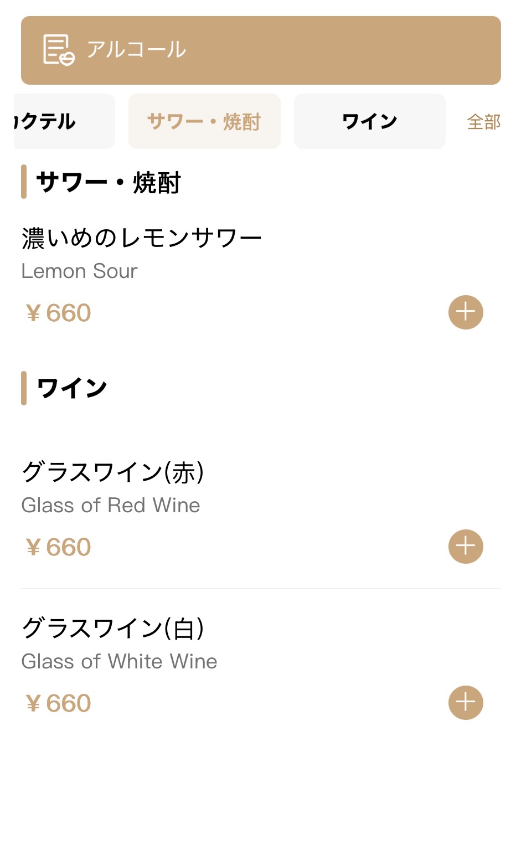Select the サワー・焼酎 tab
Viewport: 516px width, 860px height.
pyautogui.click(x=204, y=121)
